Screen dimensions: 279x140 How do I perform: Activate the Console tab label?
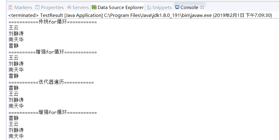tap(189, 7)
